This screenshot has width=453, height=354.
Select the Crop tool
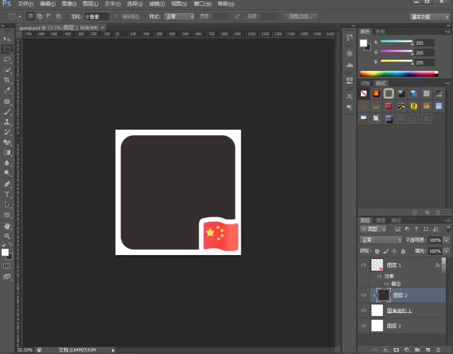click(7, 80)
